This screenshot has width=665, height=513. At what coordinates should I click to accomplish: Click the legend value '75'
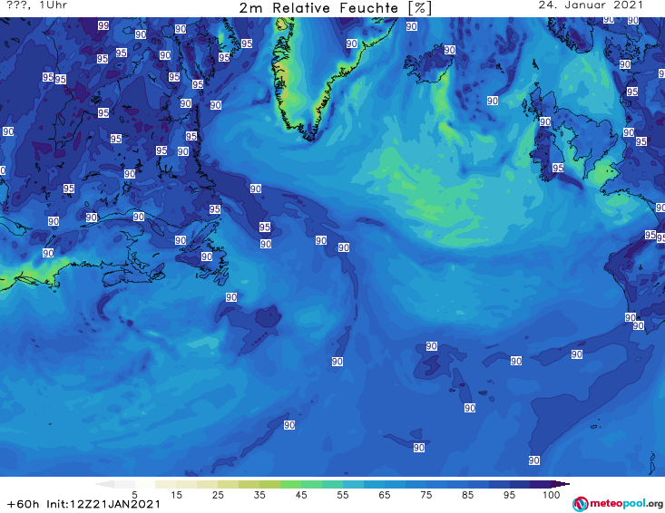coord(425,495)
